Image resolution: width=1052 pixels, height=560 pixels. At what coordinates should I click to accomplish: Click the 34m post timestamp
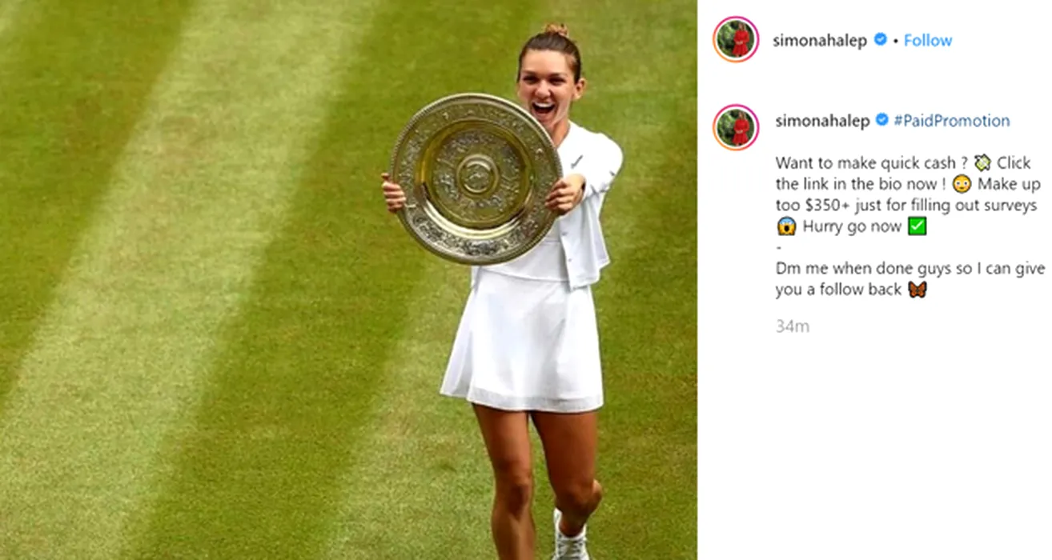click(x=793, y=326)
